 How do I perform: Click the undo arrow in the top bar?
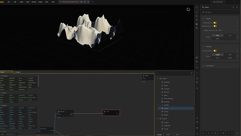(93, 2)
